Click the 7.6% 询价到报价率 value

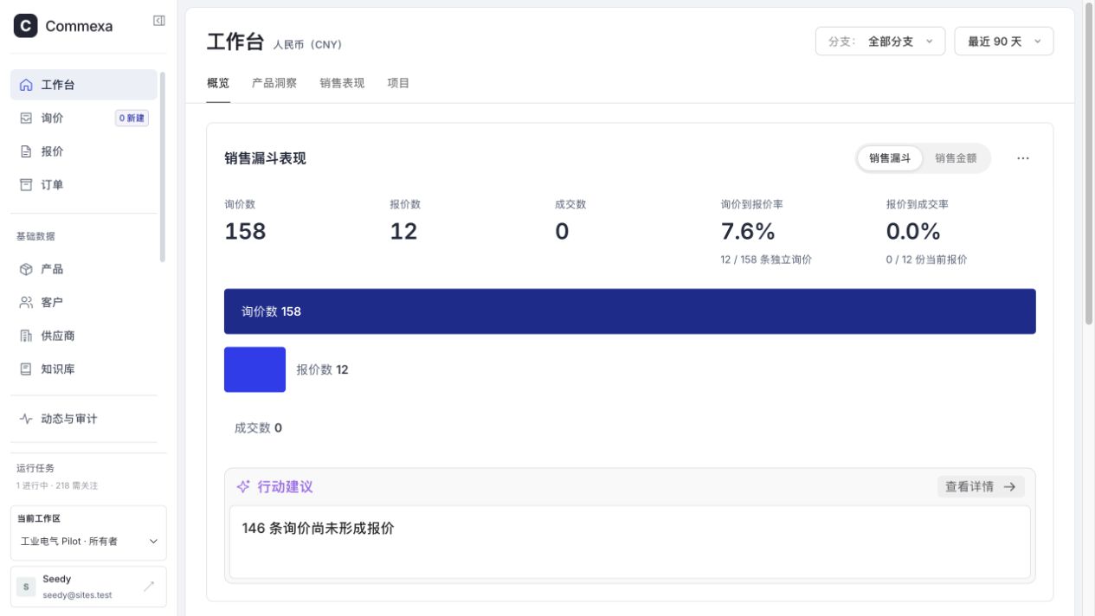(748, 232)
